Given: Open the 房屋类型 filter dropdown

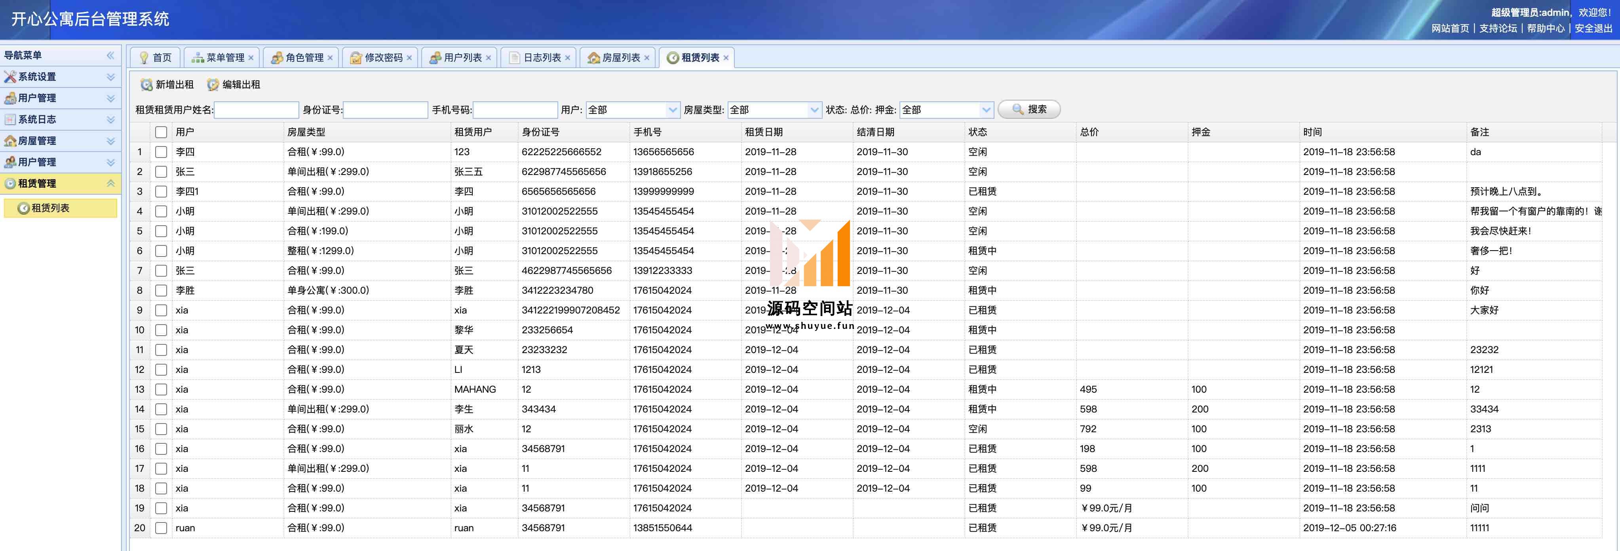Looking at the screenshot, I should [815, 110].
